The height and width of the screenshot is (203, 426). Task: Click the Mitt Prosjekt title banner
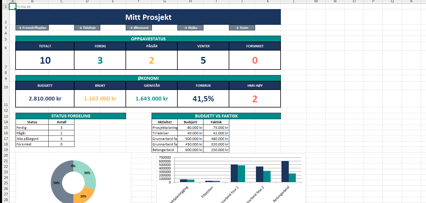click(148, 17)
